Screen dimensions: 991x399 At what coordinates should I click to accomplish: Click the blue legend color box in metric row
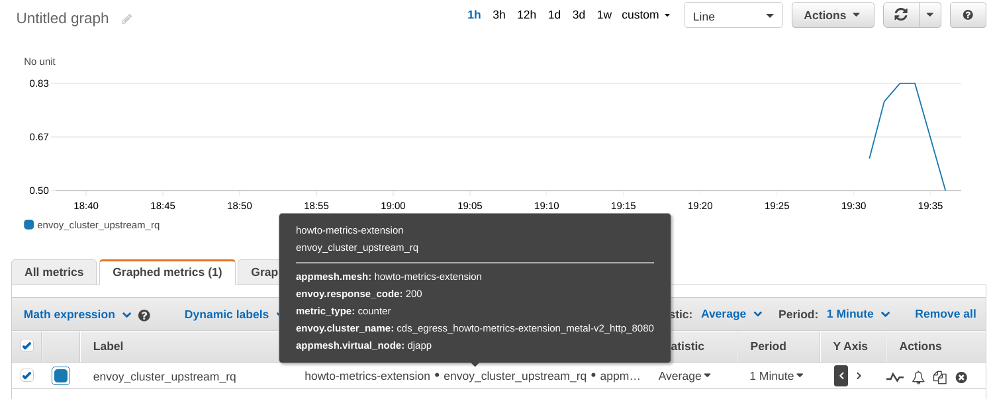(x=61, y=375)
